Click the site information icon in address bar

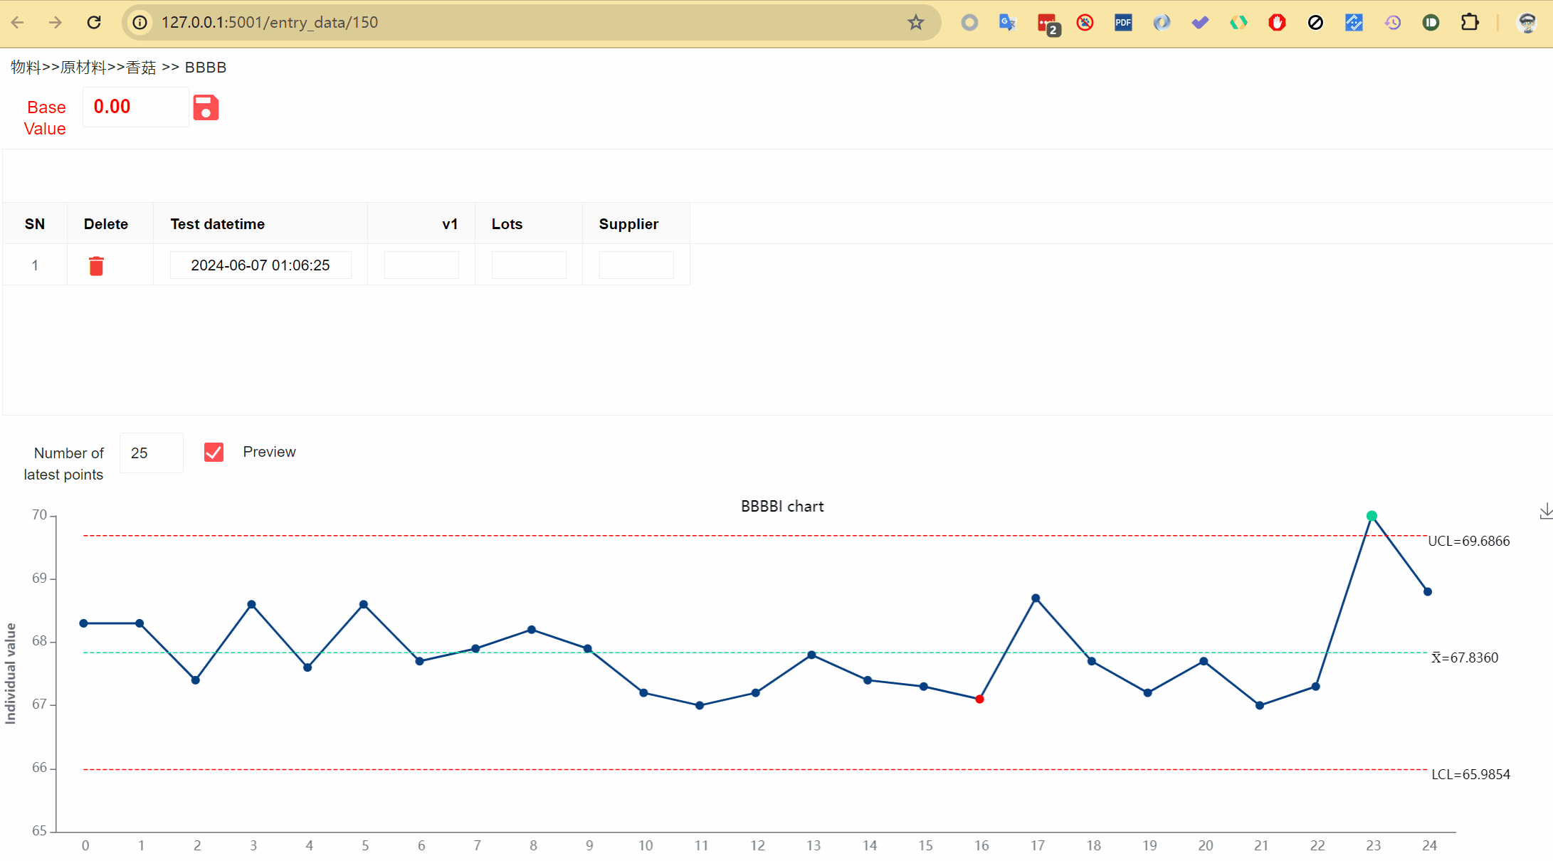[140, 23]
